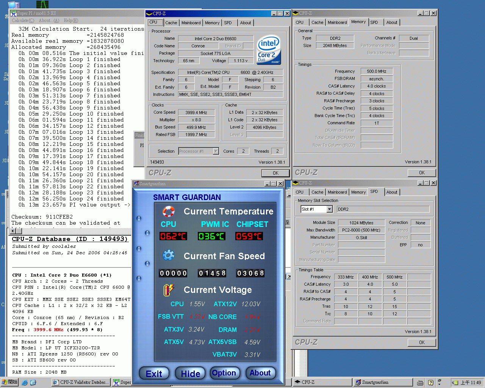Click the My Computer desktop icon

(14, 5)
